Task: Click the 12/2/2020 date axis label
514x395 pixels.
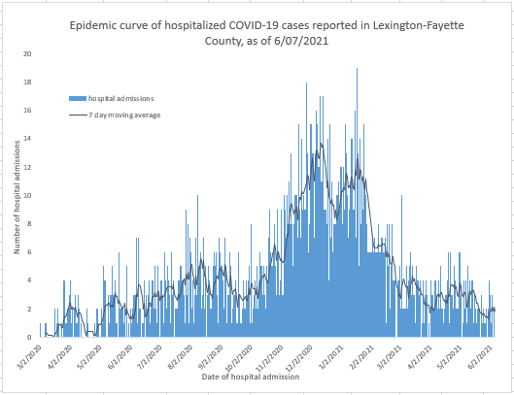Action: click(x=299, y=357)
